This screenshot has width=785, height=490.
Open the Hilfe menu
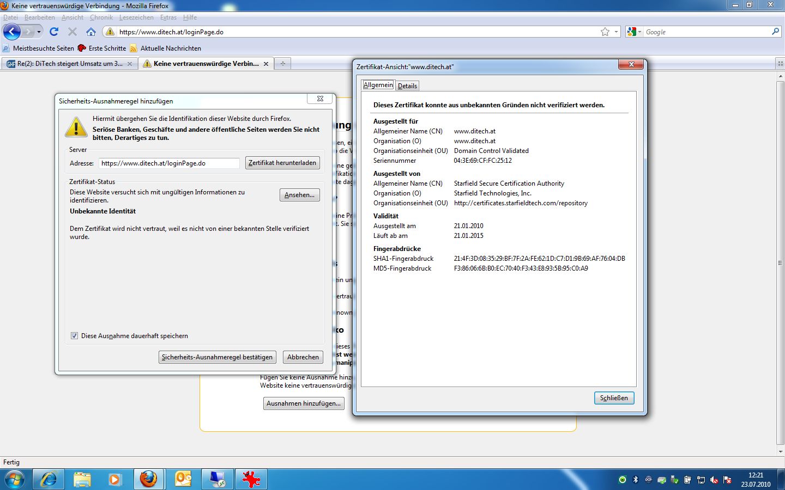pos(190,17)
